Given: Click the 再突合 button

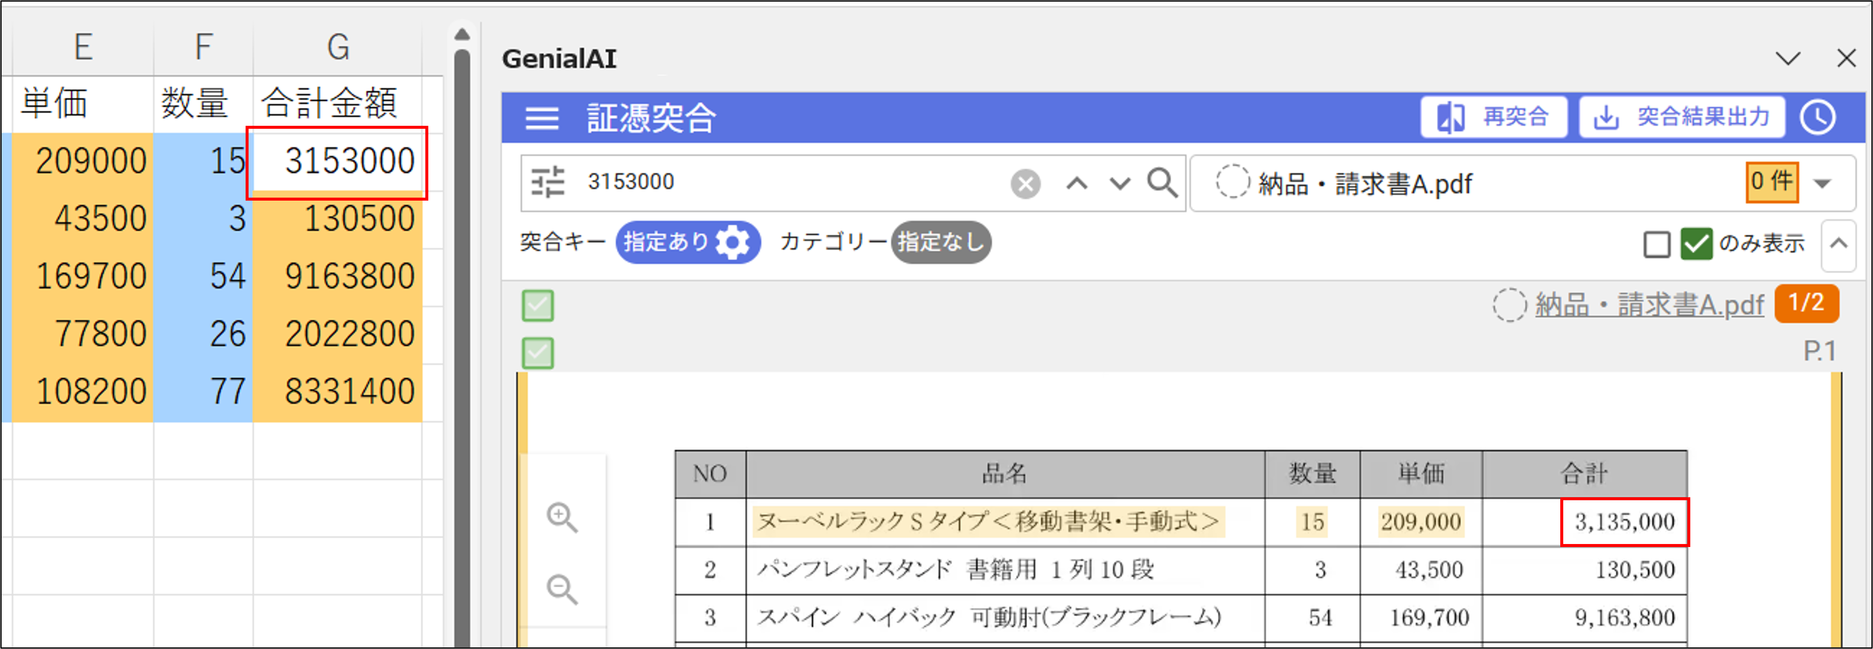Looking at the screenshot, I should [1494, 117].
